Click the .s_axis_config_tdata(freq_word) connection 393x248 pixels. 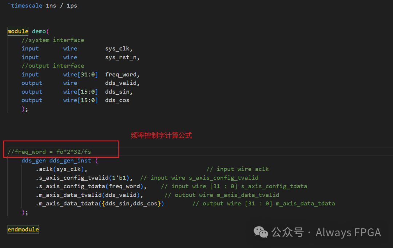click(91, 186)
